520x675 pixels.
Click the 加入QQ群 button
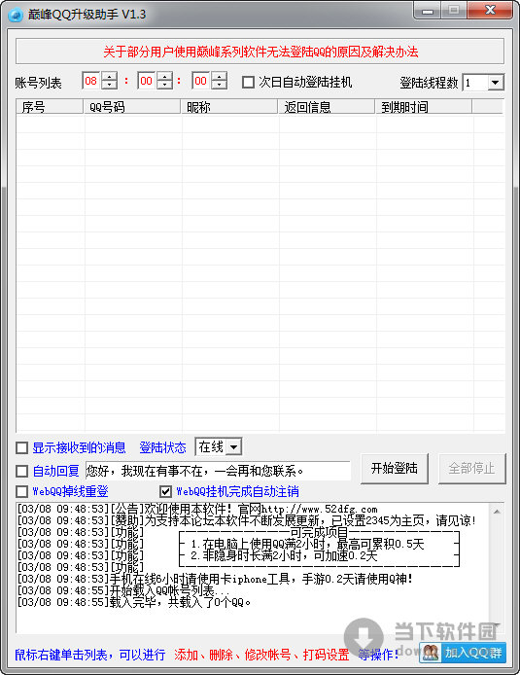(463, 653)
